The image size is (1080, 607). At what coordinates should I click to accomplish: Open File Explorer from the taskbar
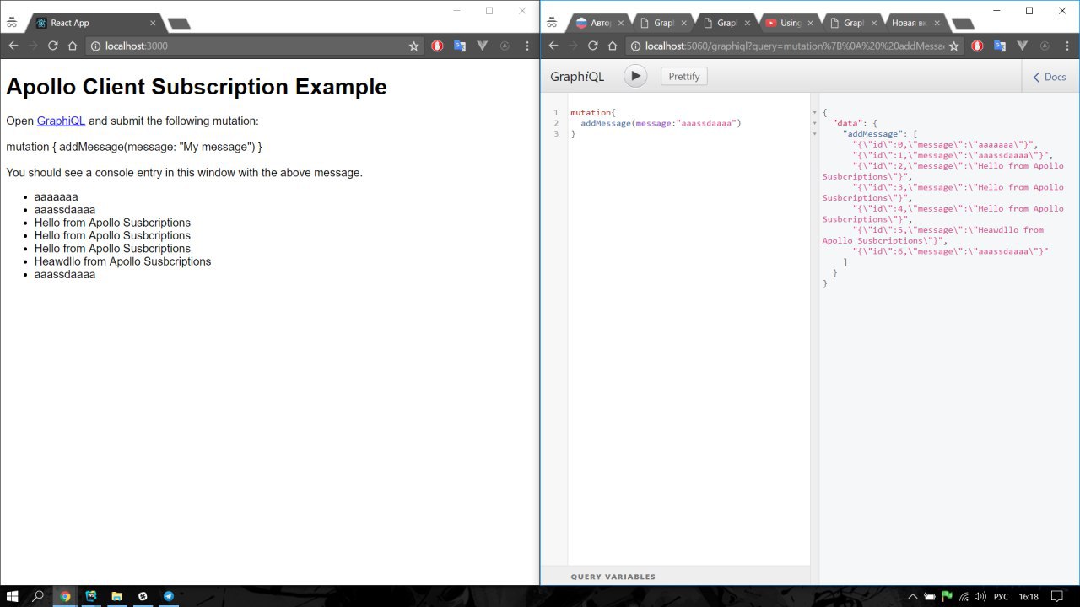click(116, 596)
